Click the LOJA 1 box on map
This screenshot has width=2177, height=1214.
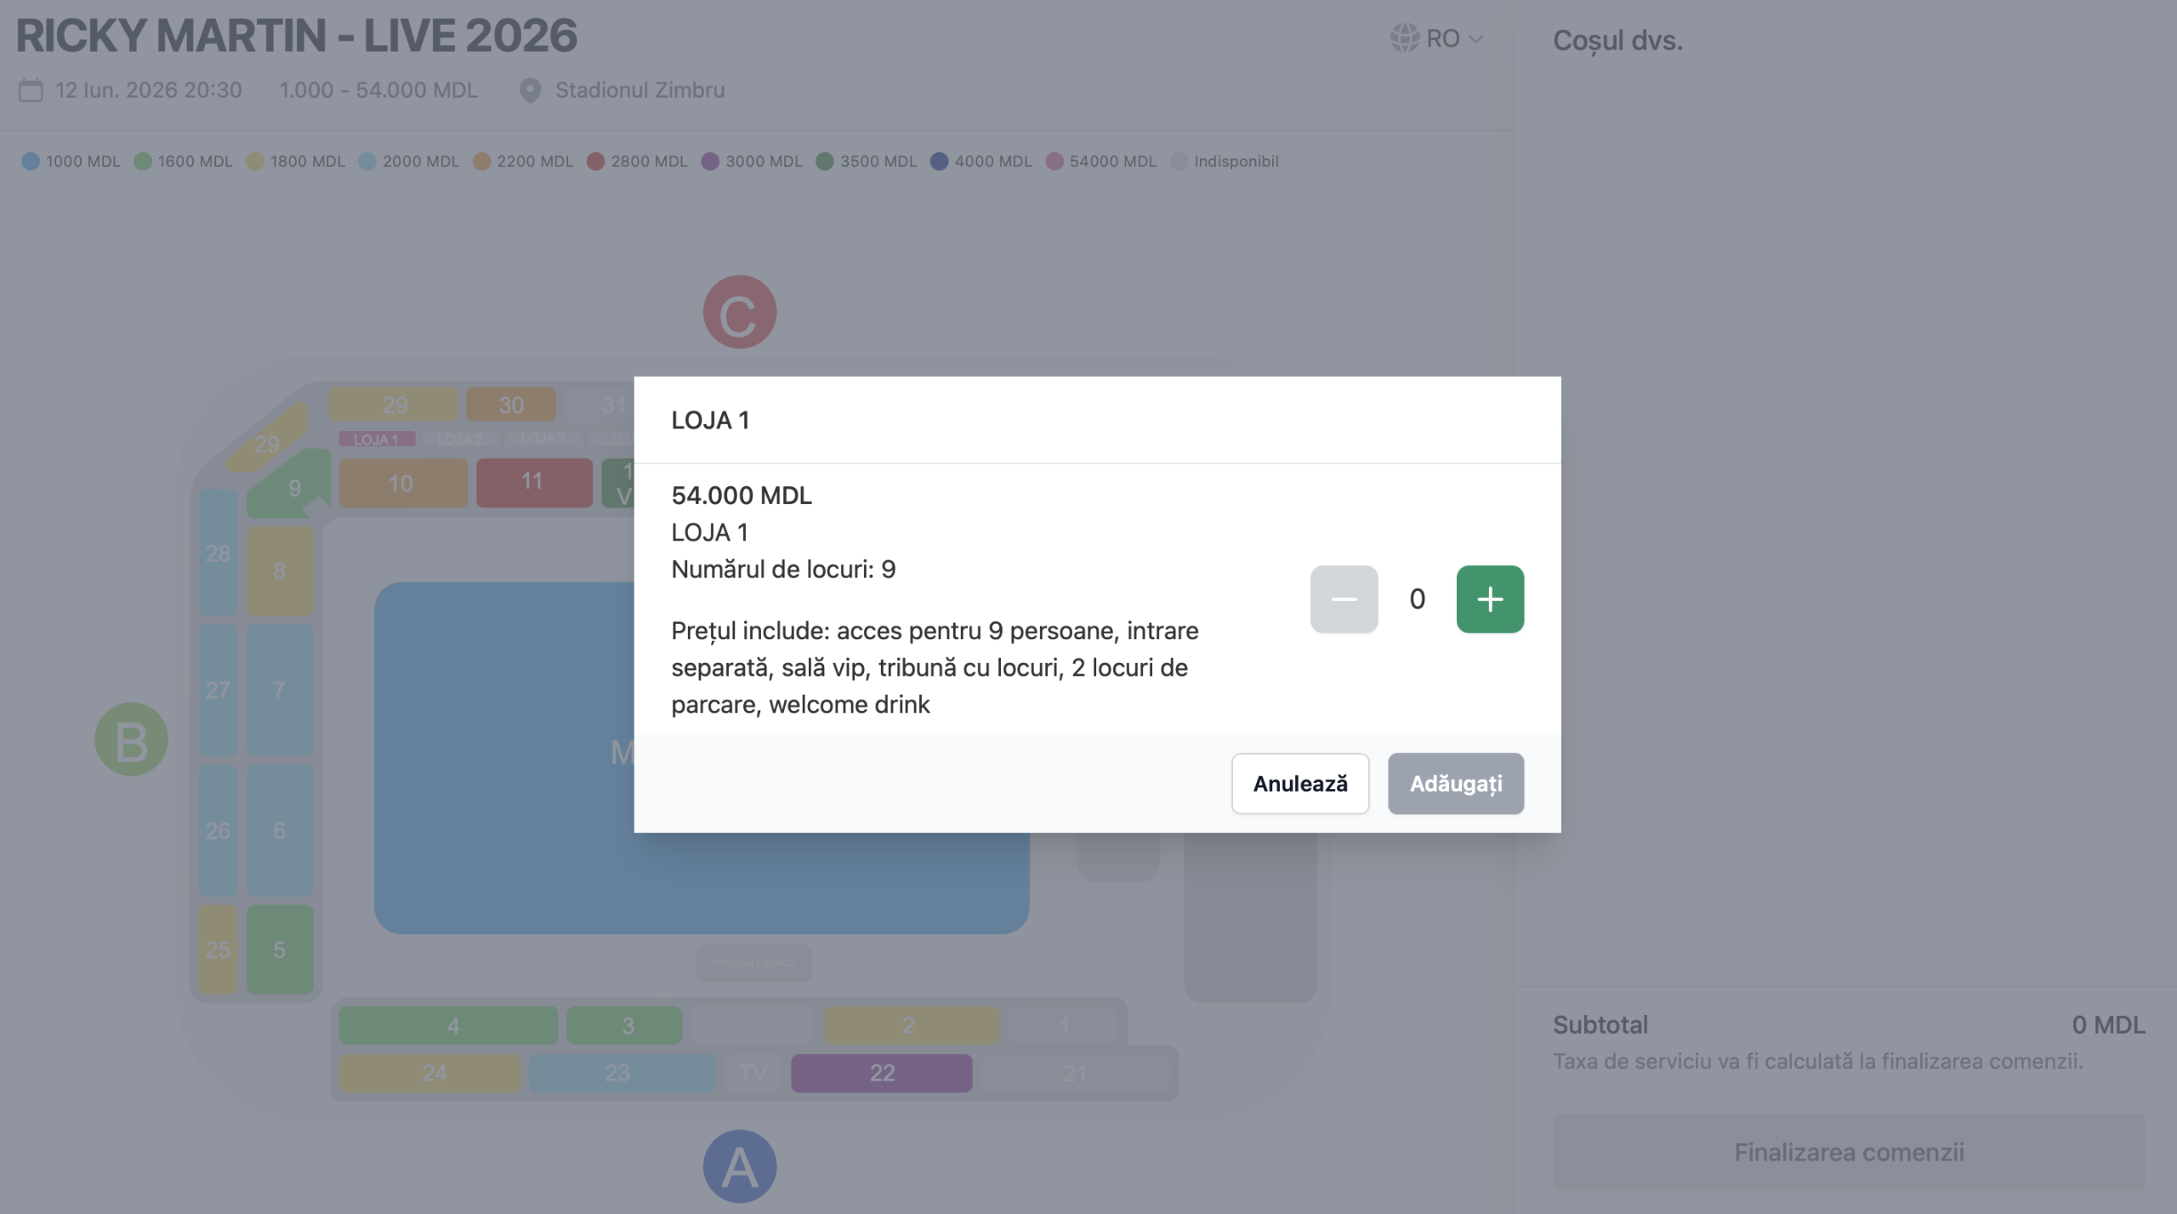click(x=377, y=440)
